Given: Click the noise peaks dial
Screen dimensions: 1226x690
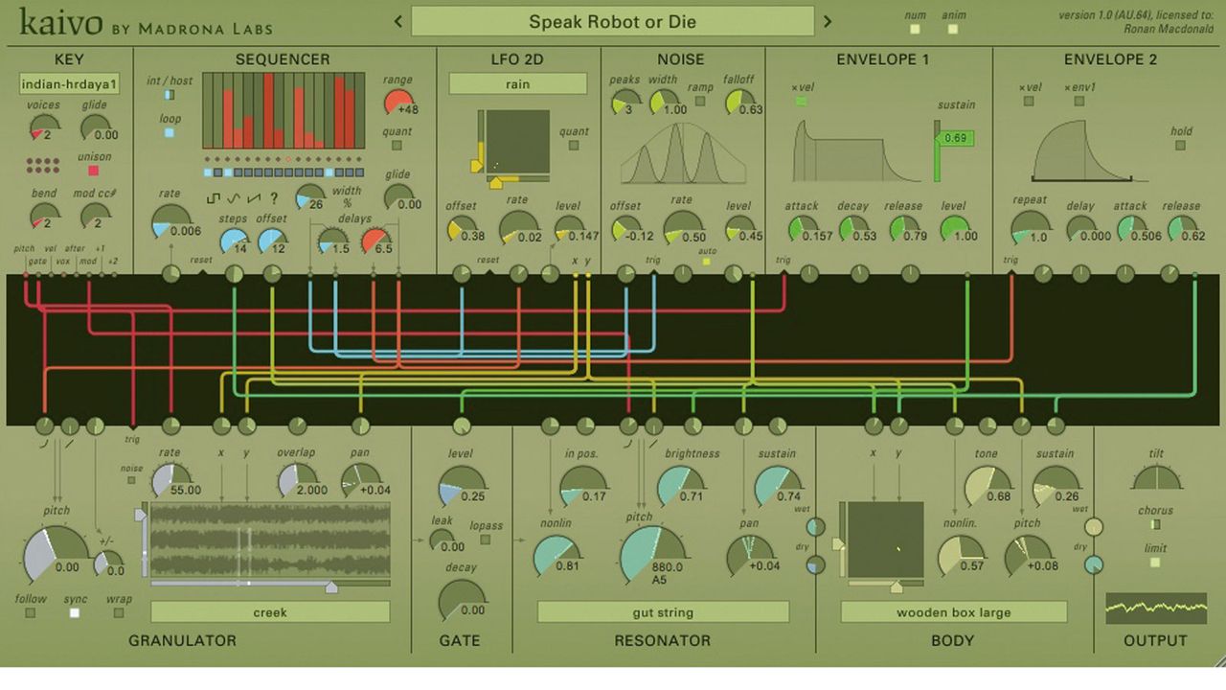Looking at the screenshot, I should click(x=625, y=103).
